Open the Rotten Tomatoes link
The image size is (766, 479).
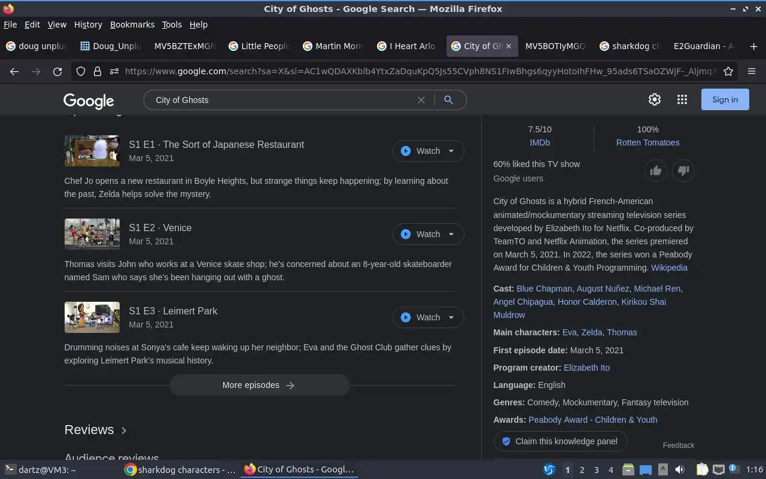click(648, 143)
